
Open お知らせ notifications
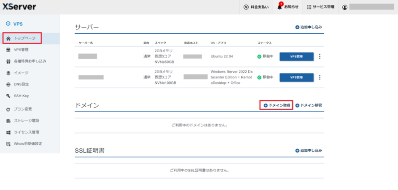[x=288, y=7]
